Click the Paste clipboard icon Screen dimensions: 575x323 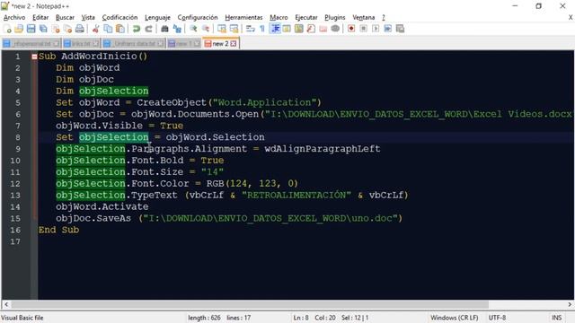click(119, 29)
